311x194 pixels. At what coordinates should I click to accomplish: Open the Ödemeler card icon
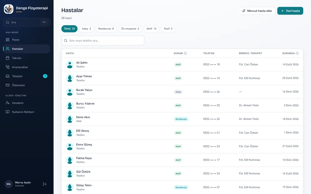tap(8, 85)
